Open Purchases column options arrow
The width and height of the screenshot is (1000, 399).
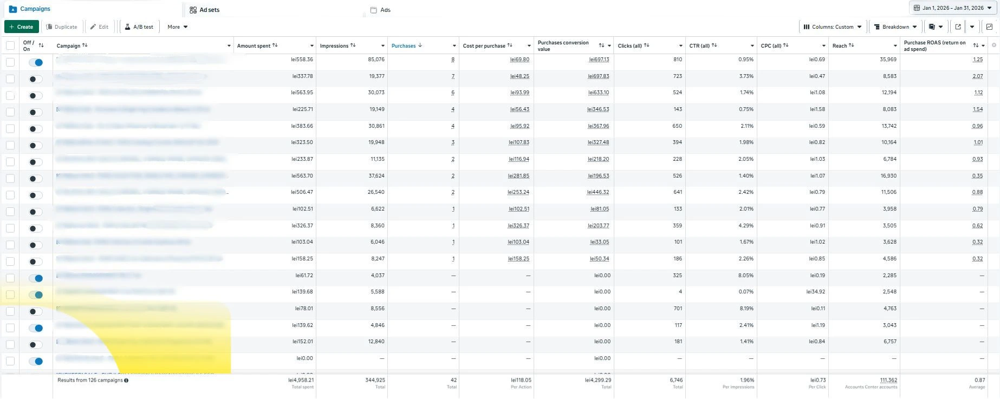[454, 46]
